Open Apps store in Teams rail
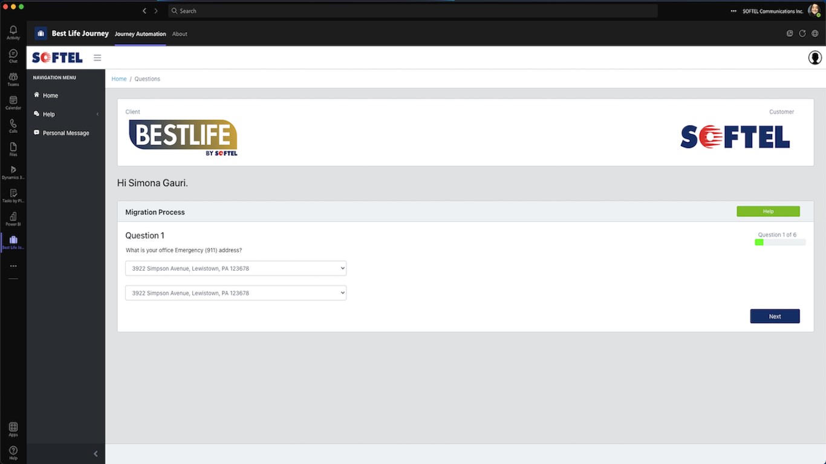The image size is (826, 464). tap(13, 430)
